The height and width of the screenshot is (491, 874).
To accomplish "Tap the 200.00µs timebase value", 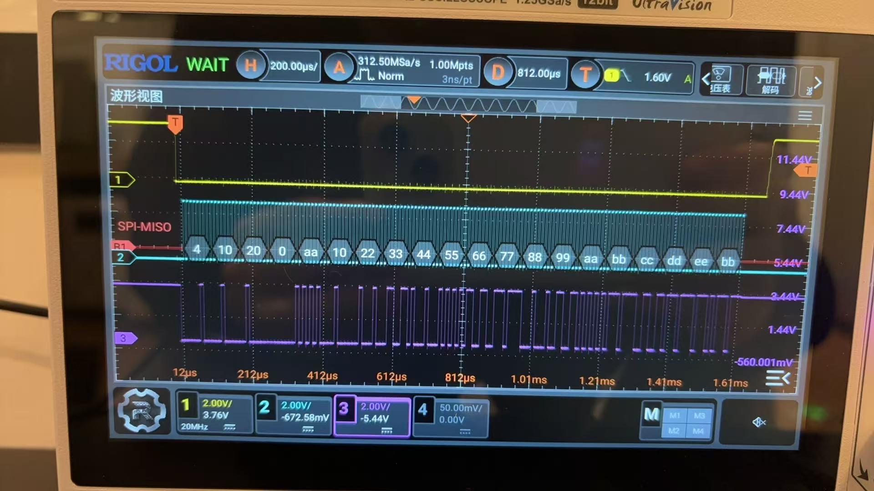I will 294,66.
